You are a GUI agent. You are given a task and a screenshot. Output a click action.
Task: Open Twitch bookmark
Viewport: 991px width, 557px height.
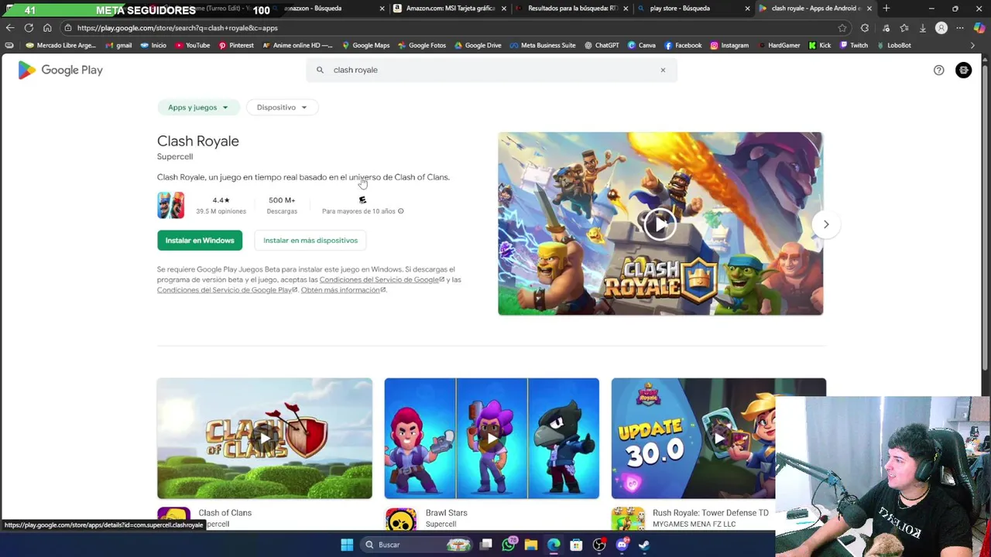(854, 46)
